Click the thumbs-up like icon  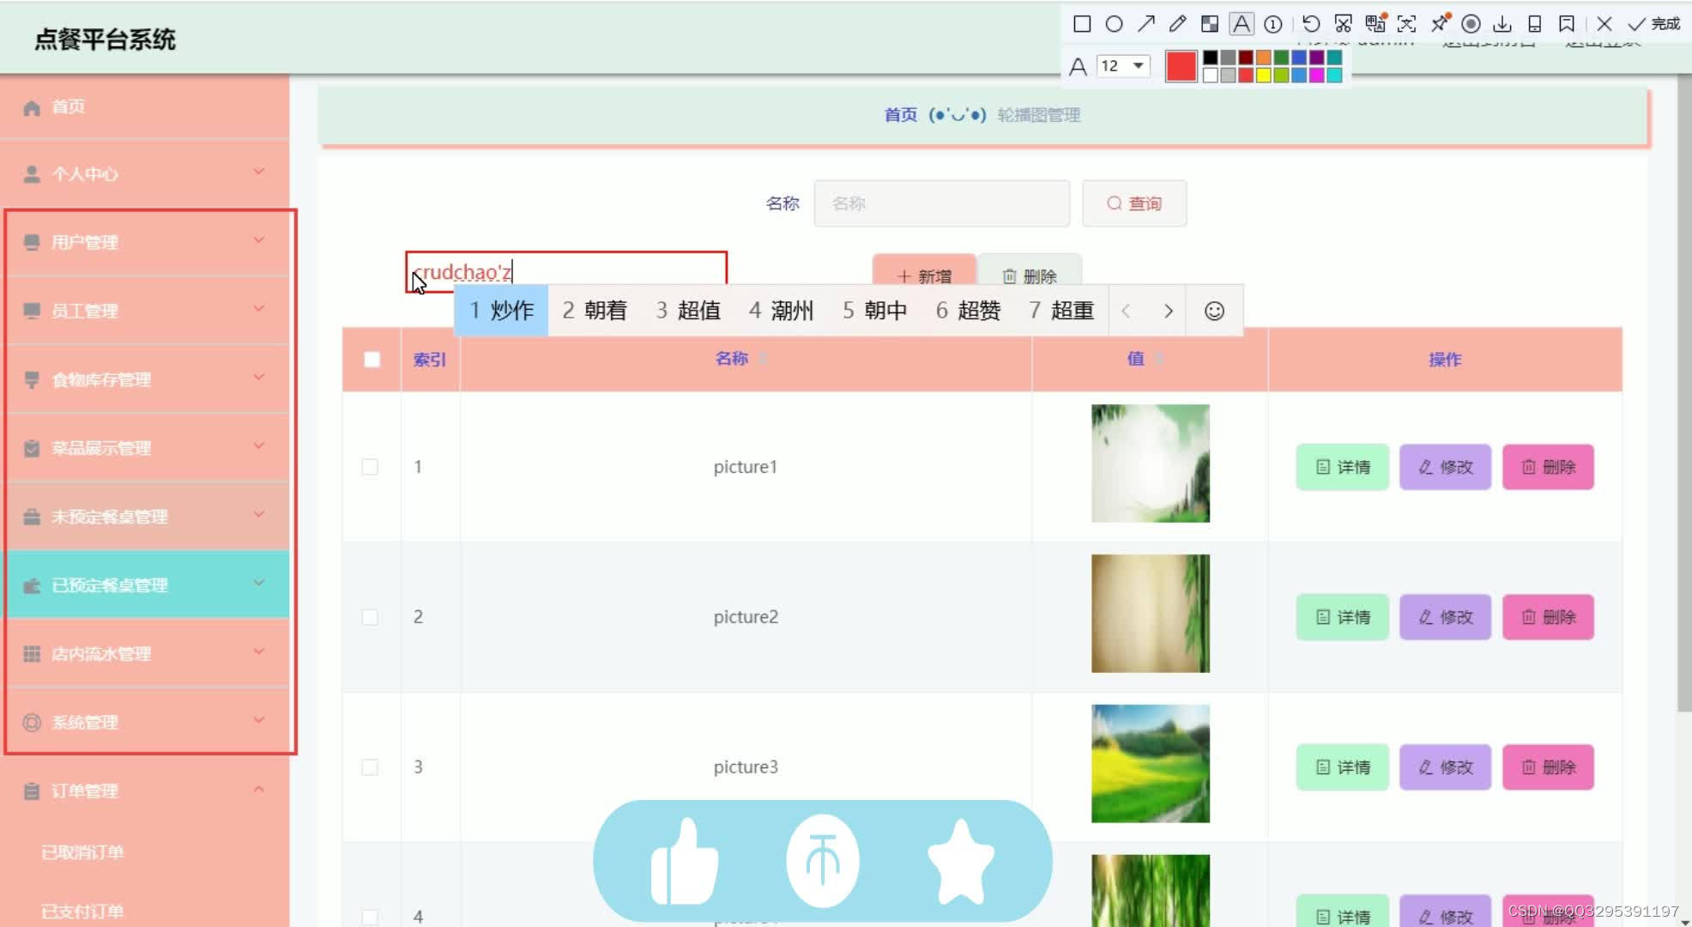(x=684, y=861)
